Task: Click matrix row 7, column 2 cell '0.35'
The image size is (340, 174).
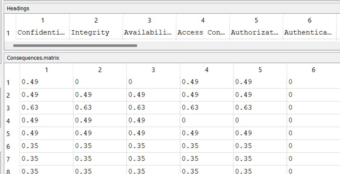Action: tap(100, 158)
